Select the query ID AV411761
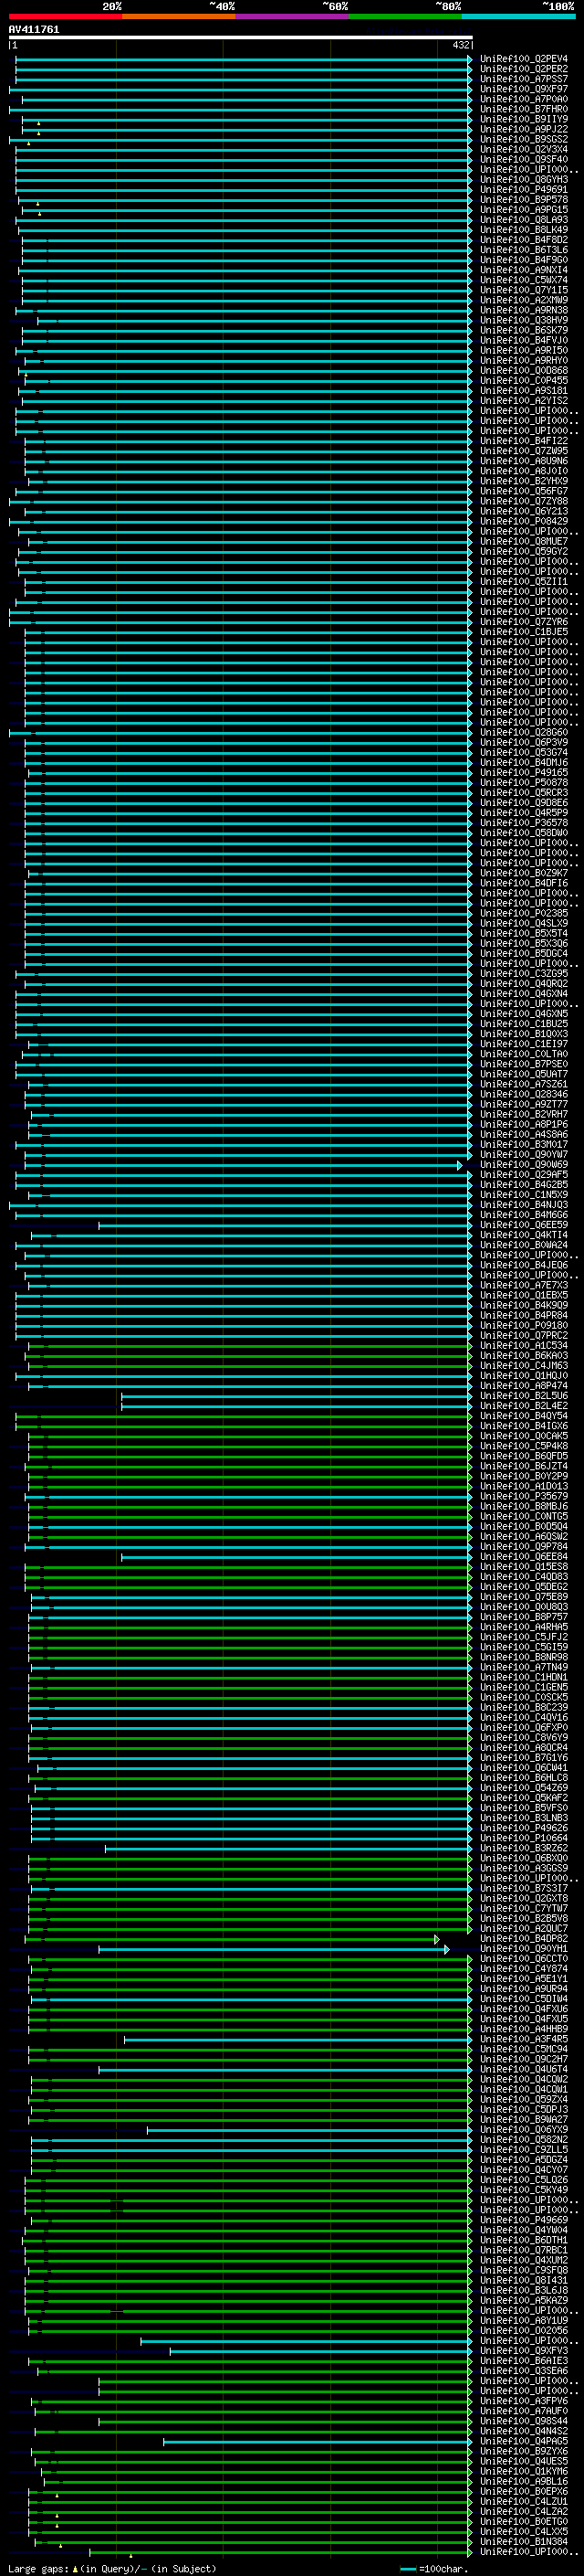 click(34, 29)
